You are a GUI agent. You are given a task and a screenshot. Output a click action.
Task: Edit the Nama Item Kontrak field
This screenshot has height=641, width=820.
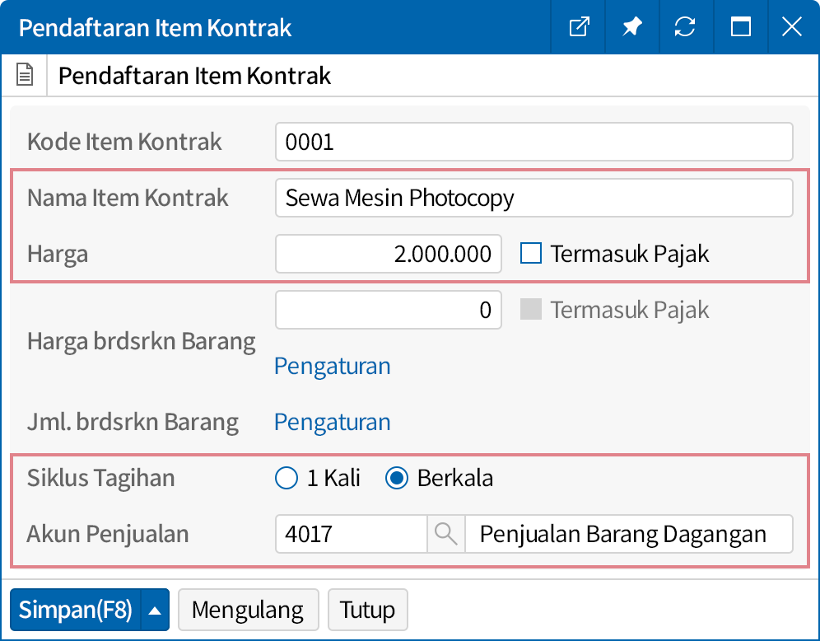pyautogui.click(x=533, y=198)
